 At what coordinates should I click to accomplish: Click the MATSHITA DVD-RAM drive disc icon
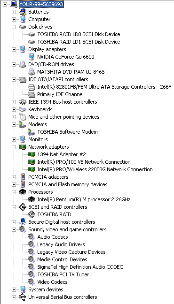[32, 72]
